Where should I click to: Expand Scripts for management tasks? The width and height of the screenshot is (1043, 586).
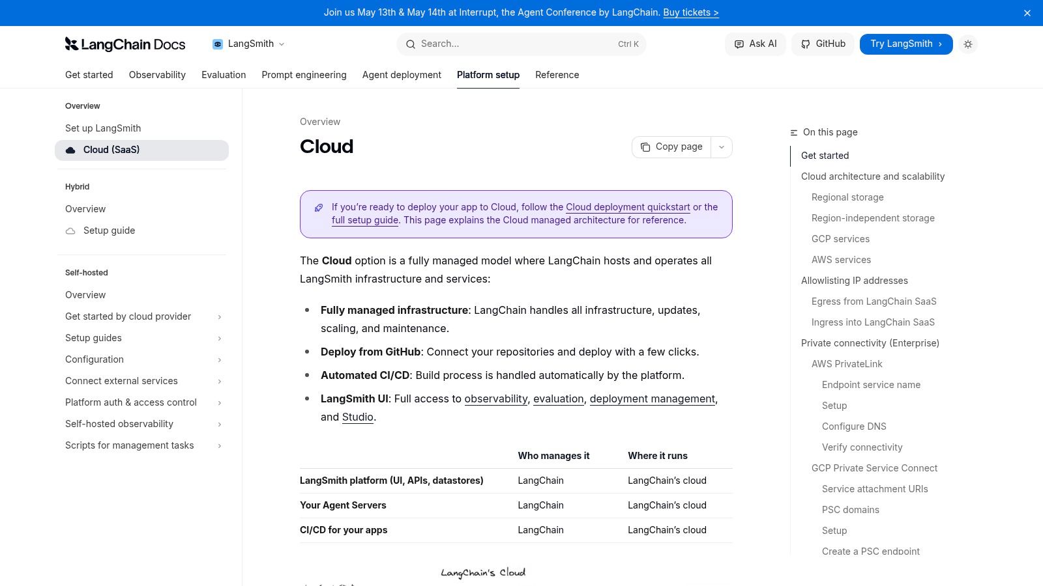pos(220,446)
